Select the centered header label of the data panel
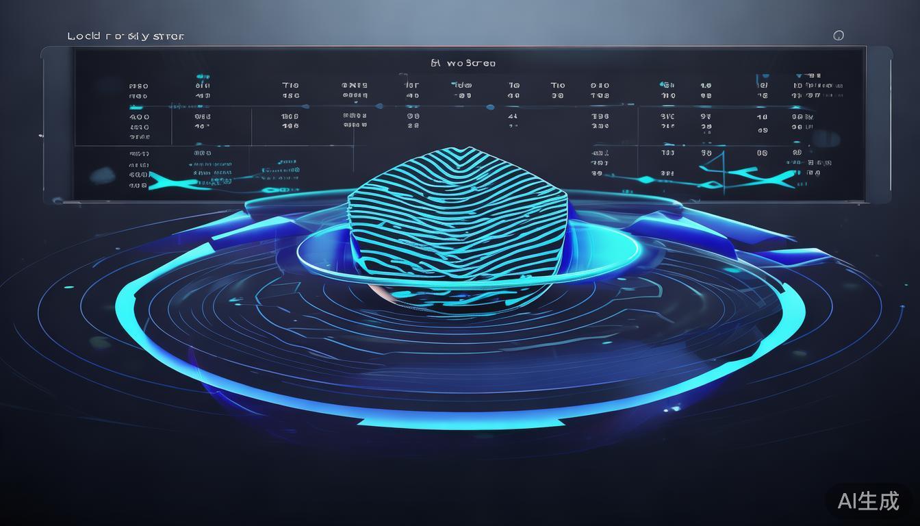 (463, 63)
